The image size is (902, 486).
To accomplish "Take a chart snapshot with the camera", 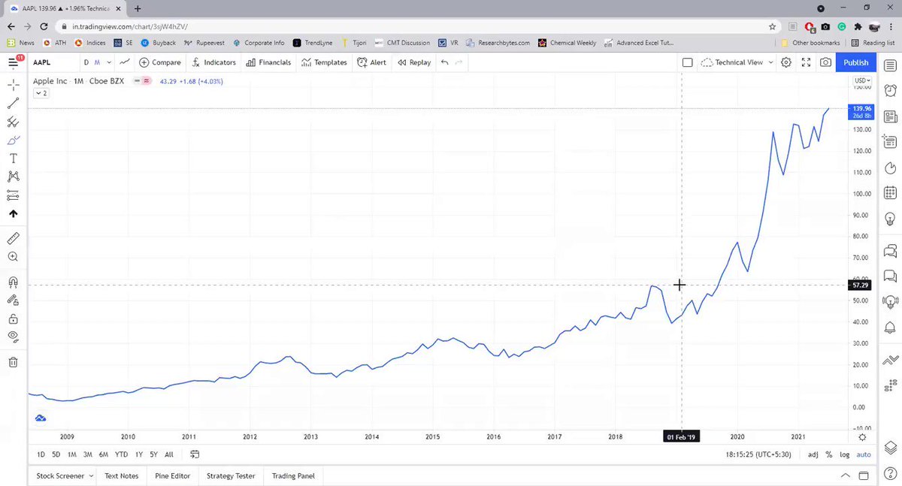I will tap(826, 62).
